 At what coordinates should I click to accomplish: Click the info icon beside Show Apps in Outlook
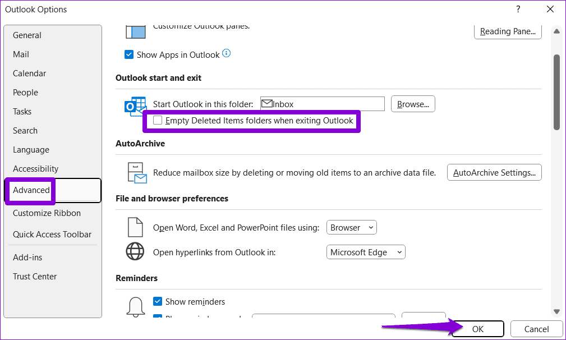point(226,53)
